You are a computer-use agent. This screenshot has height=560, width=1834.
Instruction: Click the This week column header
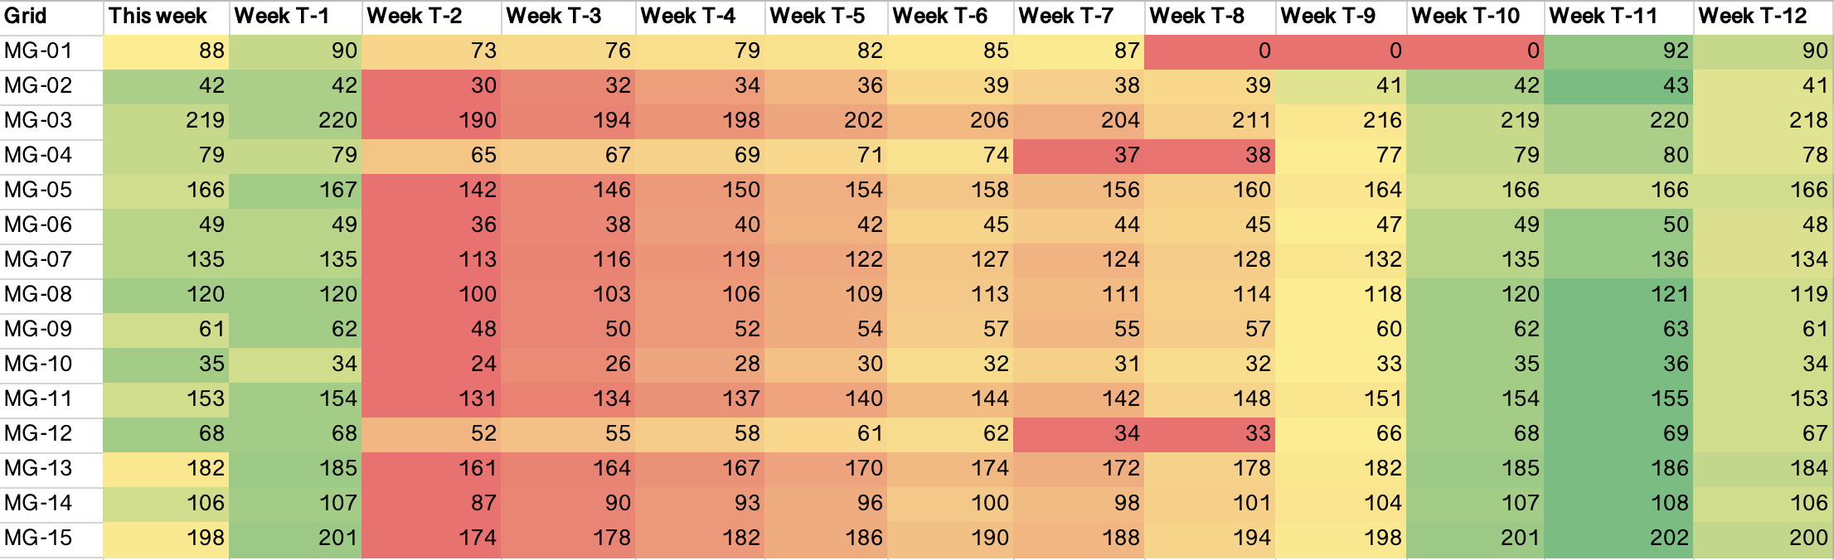166,17
